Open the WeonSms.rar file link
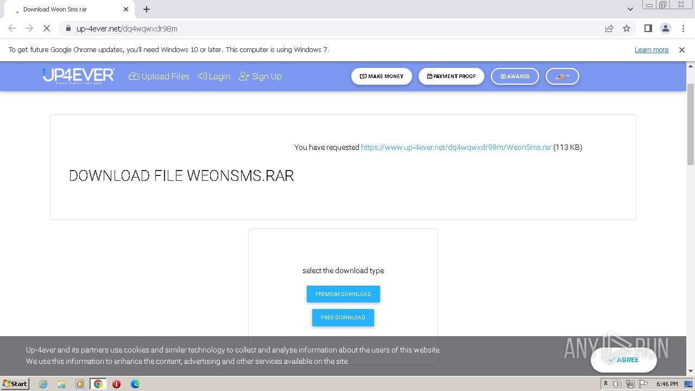This screenshot has width=695, height=391. [456, 147]
